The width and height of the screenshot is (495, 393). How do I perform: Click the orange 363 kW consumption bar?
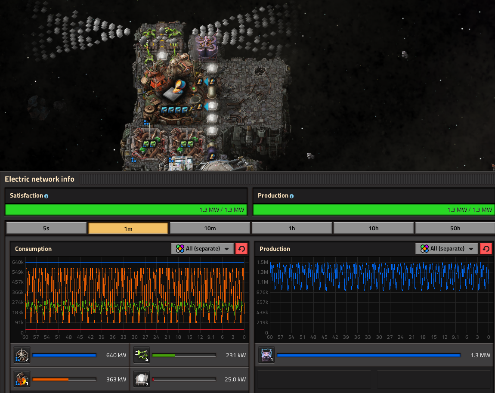65,379
